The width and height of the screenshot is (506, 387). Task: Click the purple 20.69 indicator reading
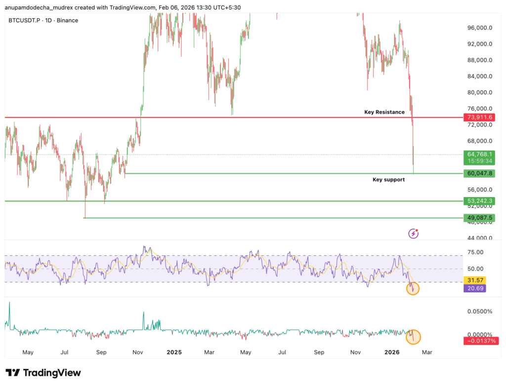[x=474, y=288]
